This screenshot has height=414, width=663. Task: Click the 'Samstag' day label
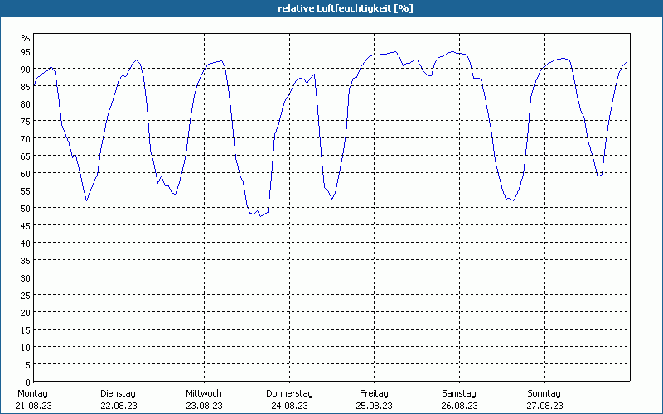(x=459, y=394)
